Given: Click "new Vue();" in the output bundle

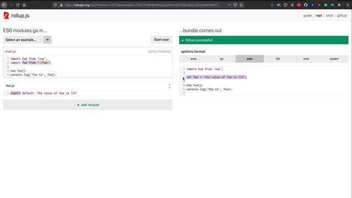Looking at the screenshot, I should coord(195,85).
